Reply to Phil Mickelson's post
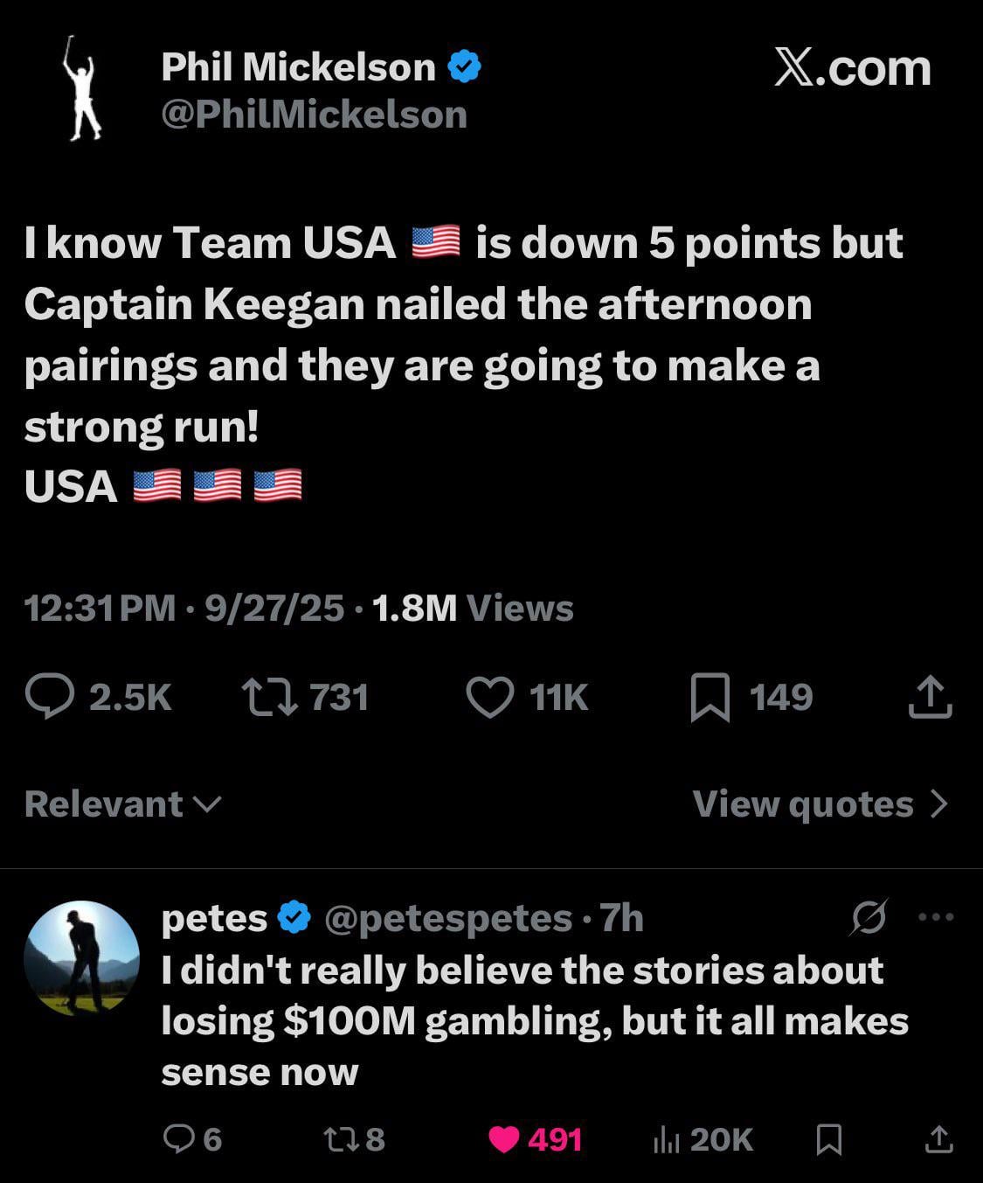Viewport: 983px width, 1183px height. tap(51, 697)
